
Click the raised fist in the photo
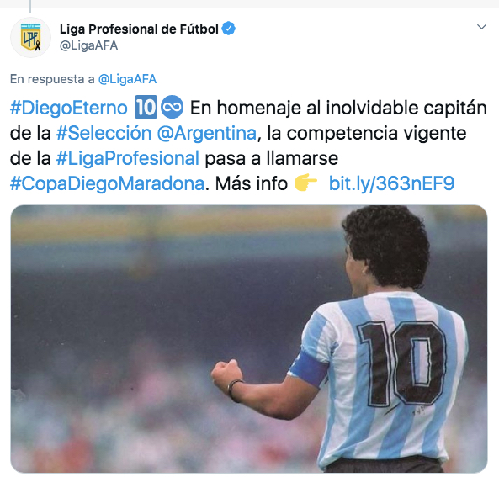pyautogui.click(x=226, y=374)
